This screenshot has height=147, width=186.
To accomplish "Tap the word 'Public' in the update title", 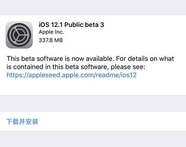I will [74, 24].
